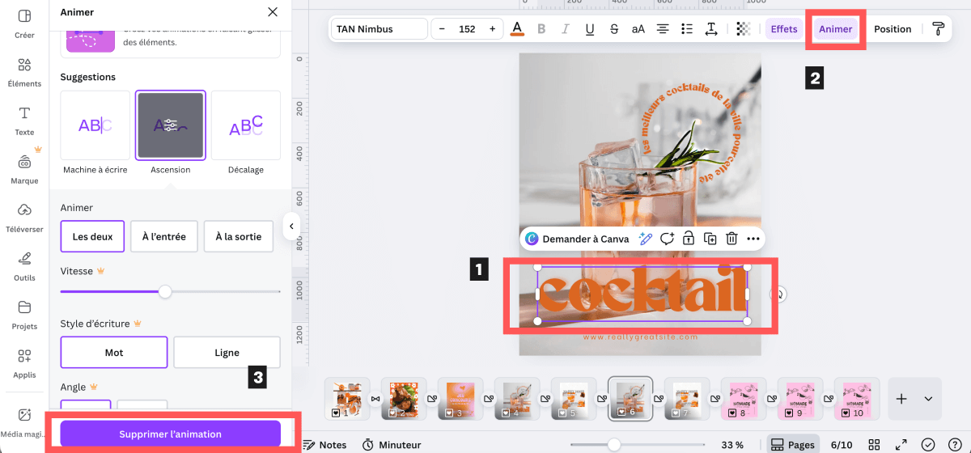Open the Effets tab
This screenshot has height=453, width=971.
(x=783, y=29)
